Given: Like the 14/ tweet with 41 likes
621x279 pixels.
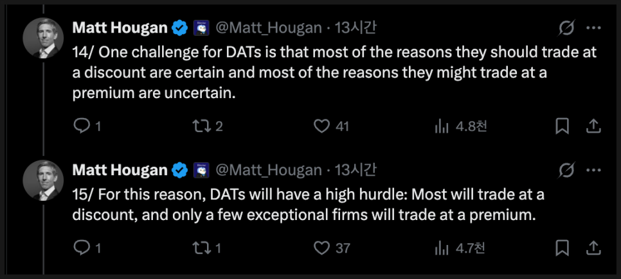Looking at the screenshot, I should point(321,126).
